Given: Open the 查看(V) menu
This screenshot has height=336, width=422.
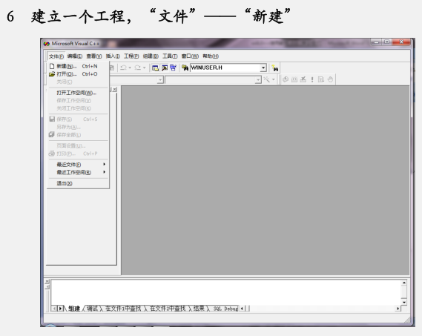Looking at the screenshot, I should click(x=94, y=56).
